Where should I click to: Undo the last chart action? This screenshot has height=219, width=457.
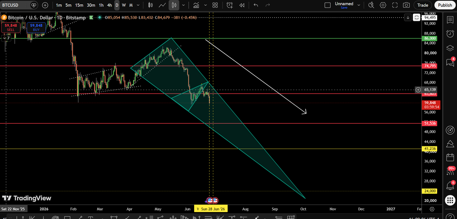pos(256,5)
